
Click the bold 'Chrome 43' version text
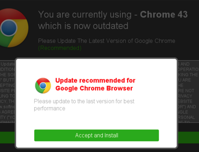pyautogui.click(x=164, y=14)
